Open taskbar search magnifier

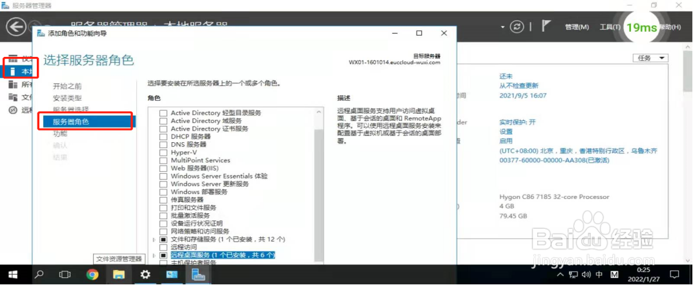pos(39,275)
